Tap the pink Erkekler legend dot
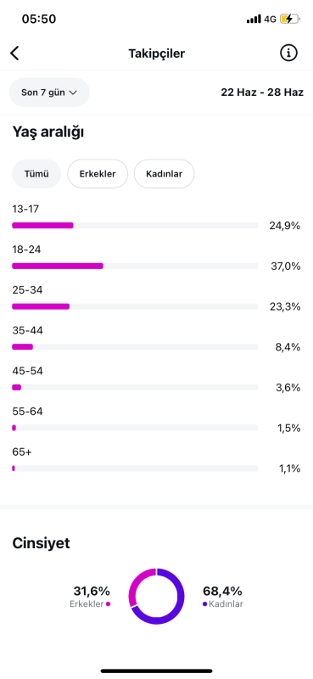313x679 pixels. pos(108,604)
